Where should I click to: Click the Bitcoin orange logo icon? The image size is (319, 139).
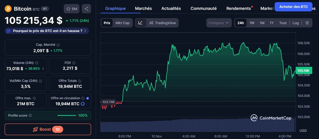[x=8, y=9]
